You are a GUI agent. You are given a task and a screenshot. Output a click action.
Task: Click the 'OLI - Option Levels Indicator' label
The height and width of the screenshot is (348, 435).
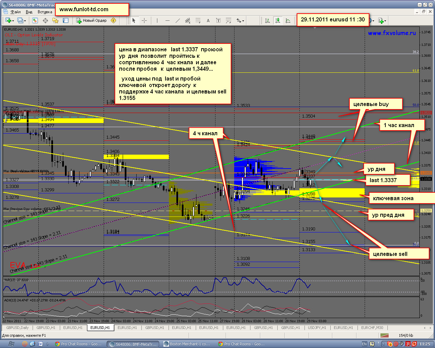(x=34, y=35)
